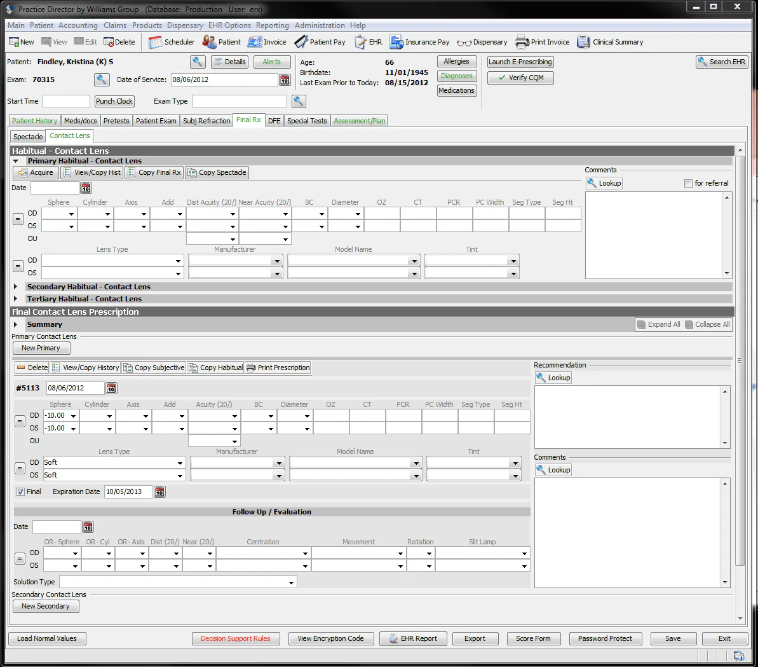
Task: Click main exam panel vertical scrollbar
Action: point(740,361)
